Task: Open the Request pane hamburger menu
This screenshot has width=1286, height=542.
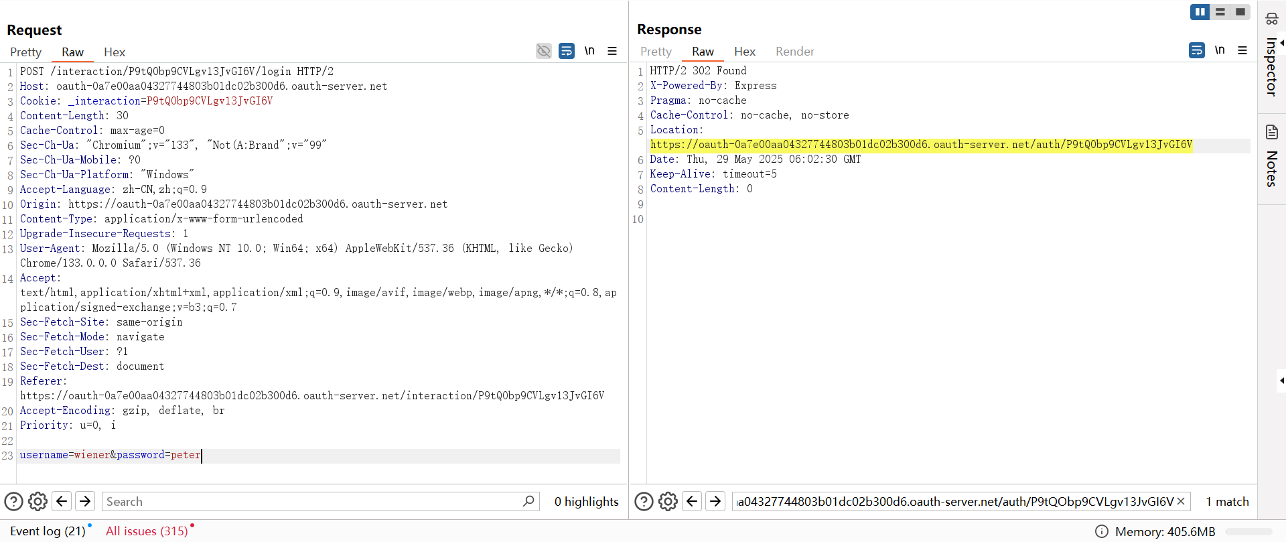Action: [612, 51]
